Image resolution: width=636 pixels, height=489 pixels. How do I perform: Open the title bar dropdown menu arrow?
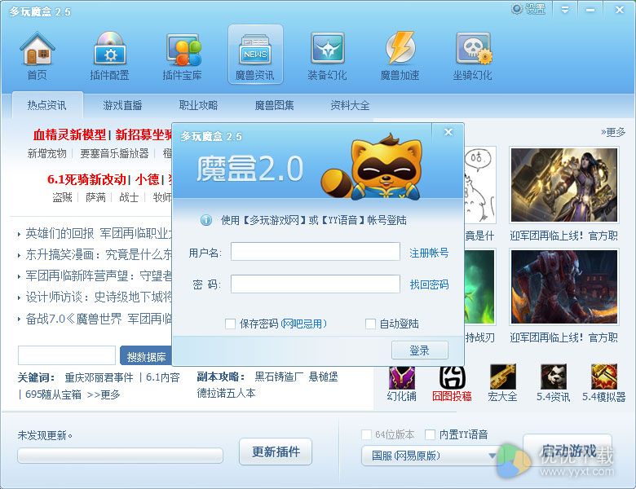(565, 9)
